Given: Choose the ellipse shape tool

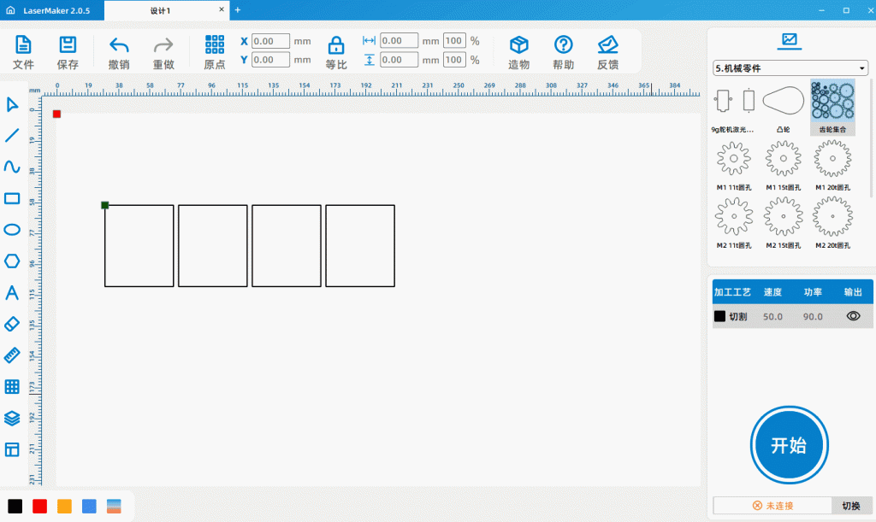Looking at the screenshot, I should point(12,229).
